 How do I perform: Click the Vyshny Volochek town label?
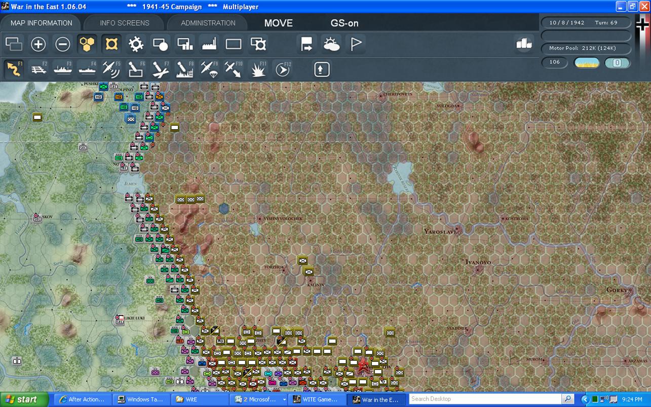(283, 219)
